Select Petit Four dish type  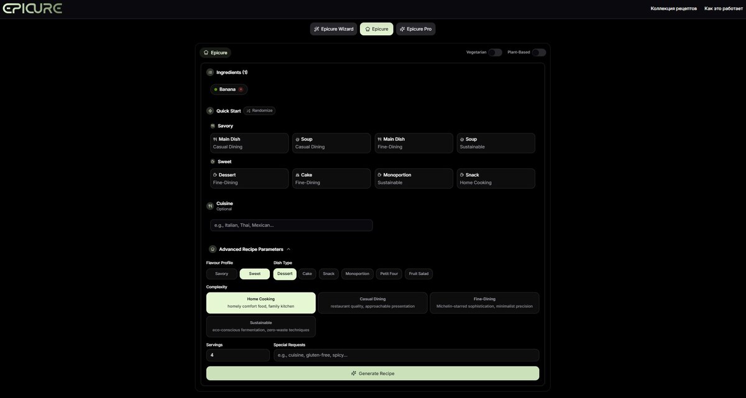tap(389, 274)
